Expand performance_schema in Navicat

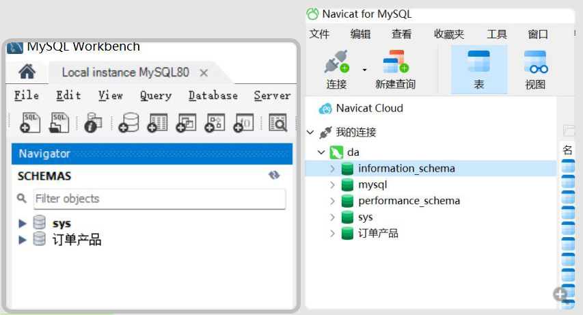tap(332, 201)
